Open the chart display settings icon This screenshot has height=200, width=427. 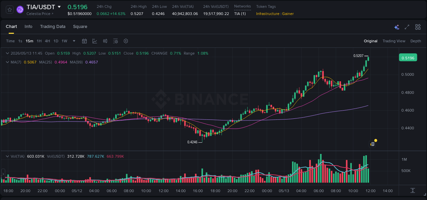115,41
